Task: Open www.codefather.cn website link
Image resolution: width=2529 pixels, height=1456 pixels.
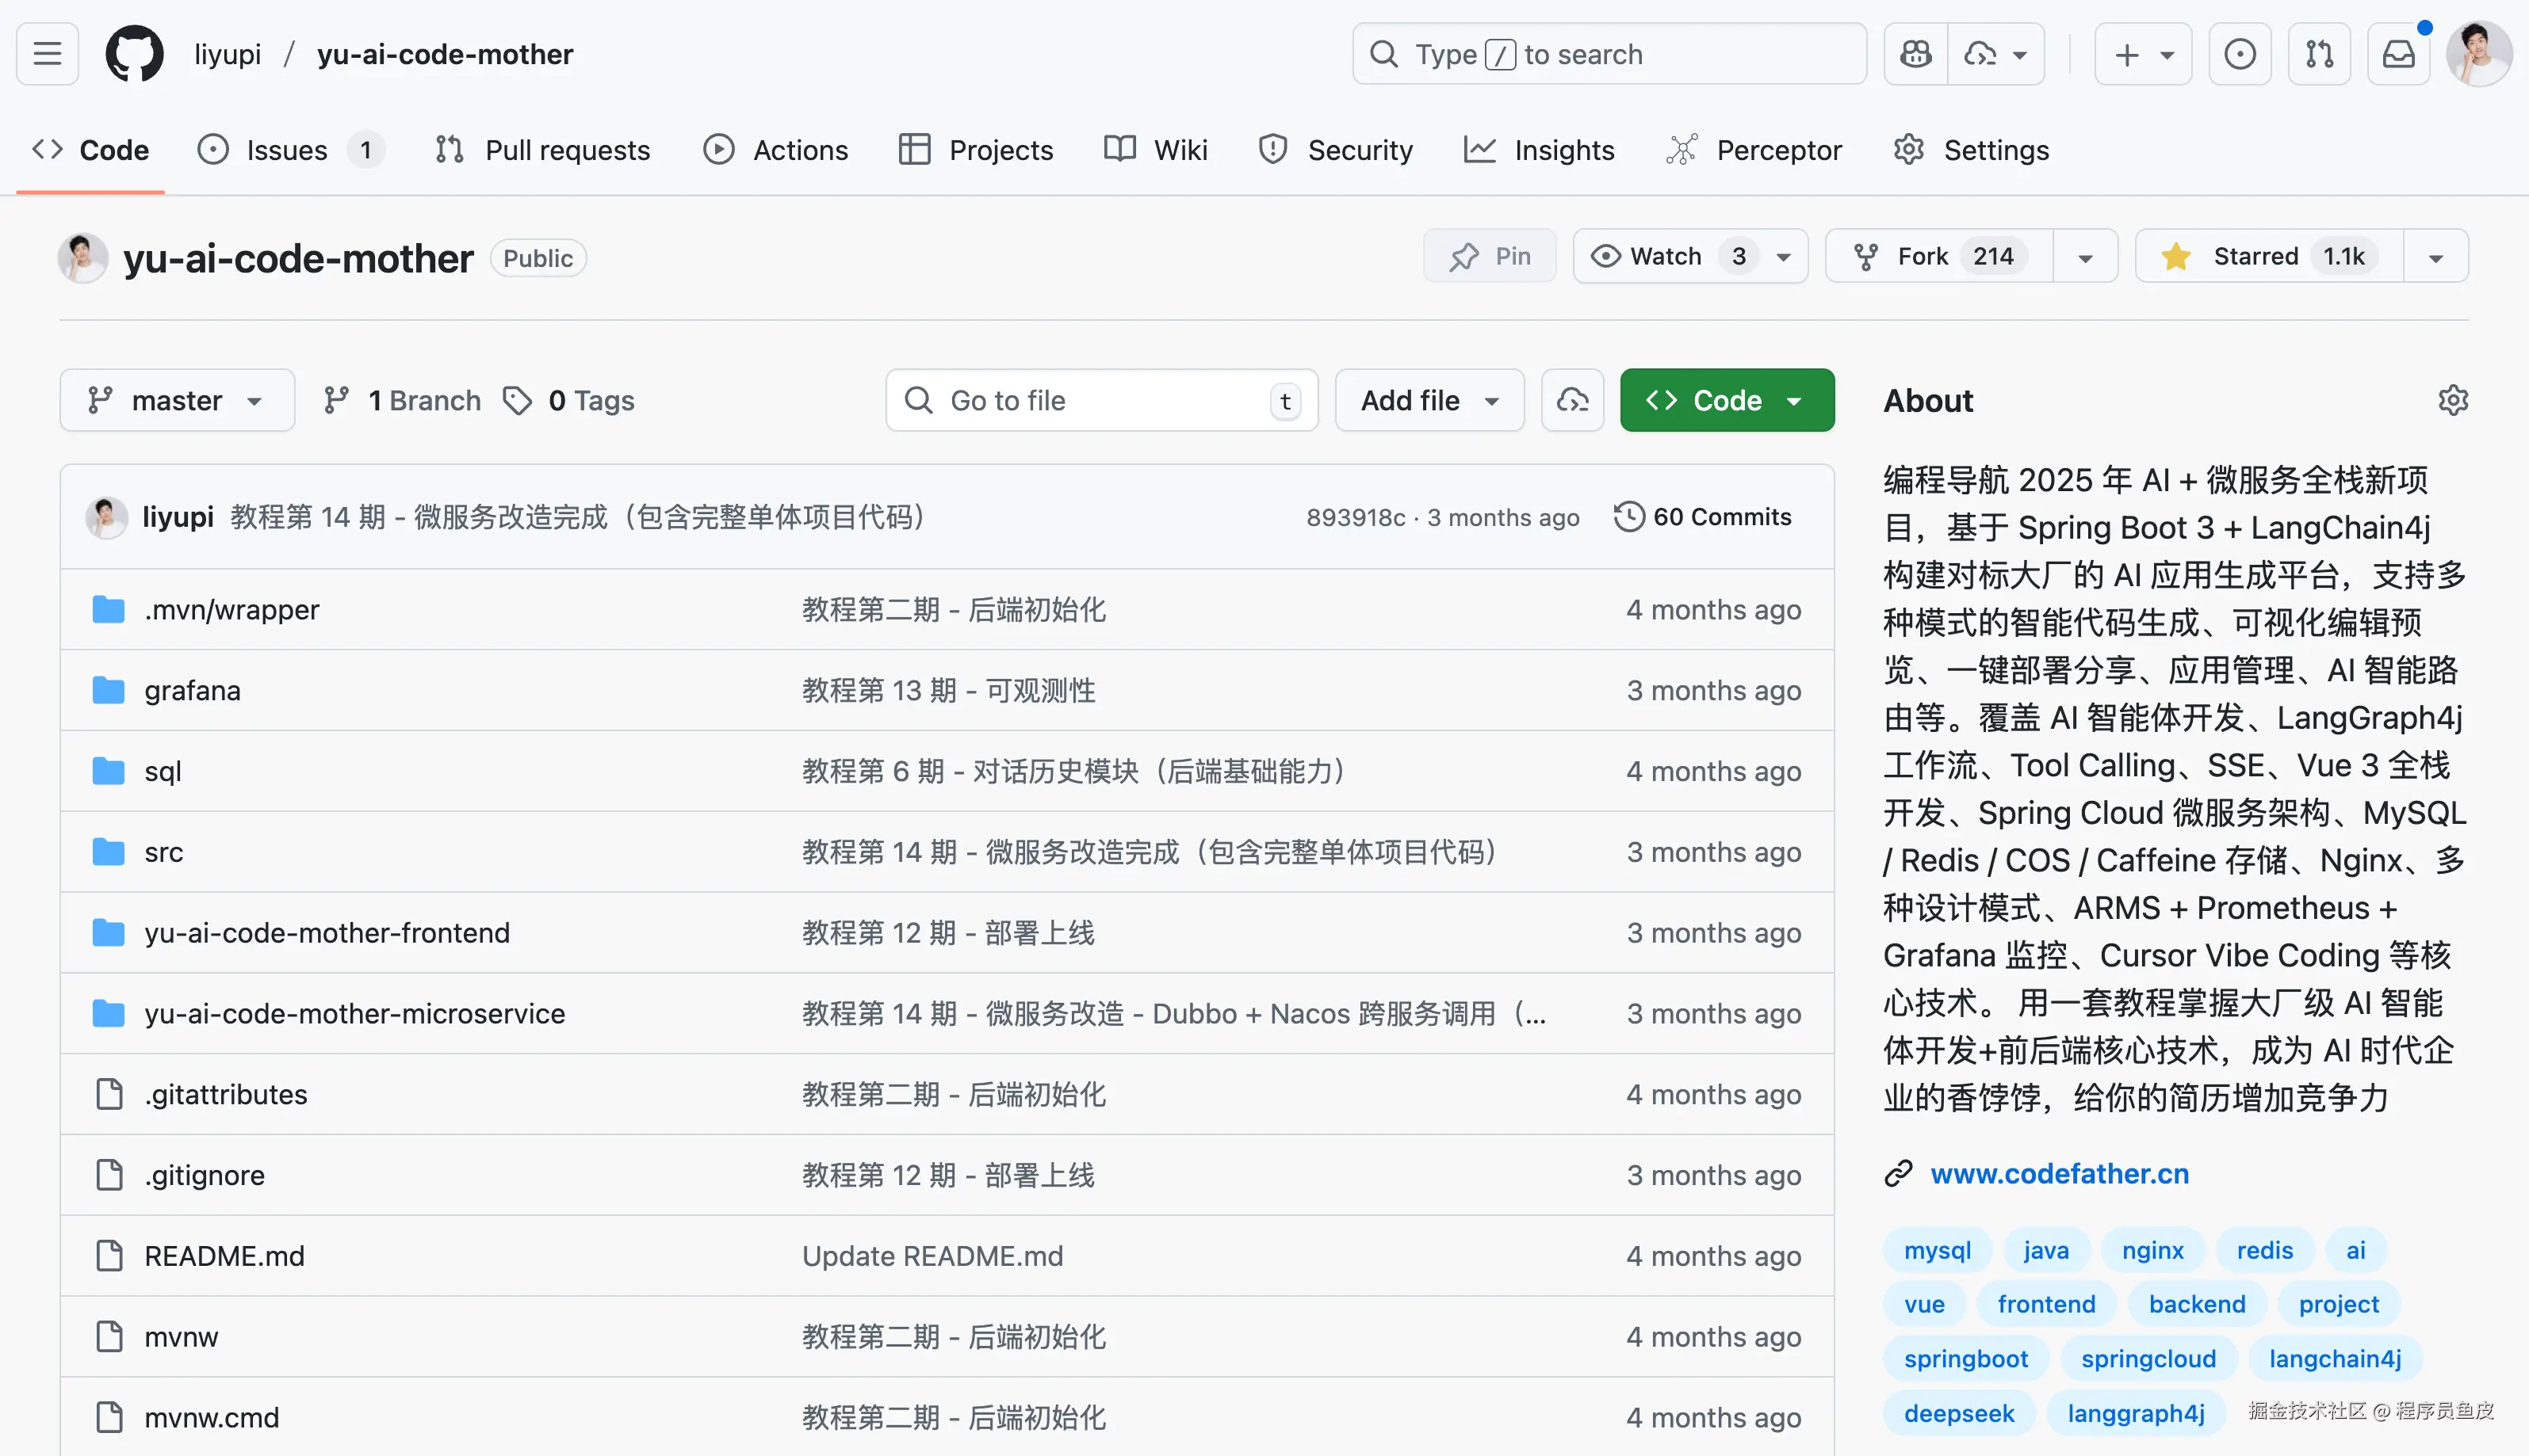Action: pyautogui.click(x=2059, y=1173)
